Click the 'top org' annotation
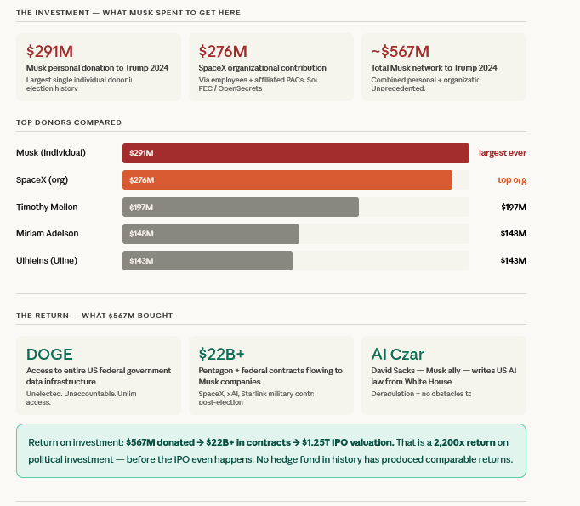 pyautogui.click(x=512, y=180)
